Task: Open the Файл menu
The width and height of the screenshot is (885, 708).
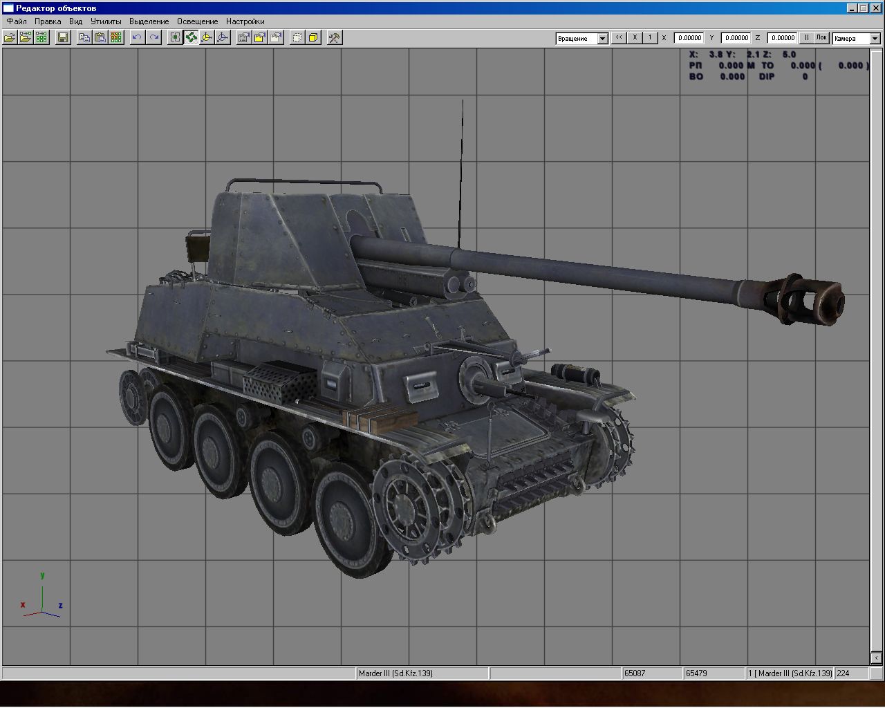Action: [17, 21]
